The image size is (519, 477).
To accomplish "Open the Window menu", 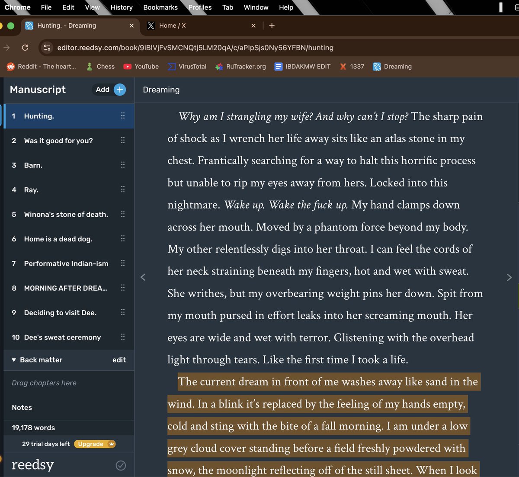I will coord(256,7).
